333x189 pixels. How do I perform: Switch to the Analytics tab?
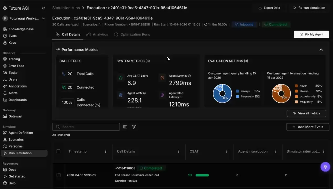tap(97, 34)
